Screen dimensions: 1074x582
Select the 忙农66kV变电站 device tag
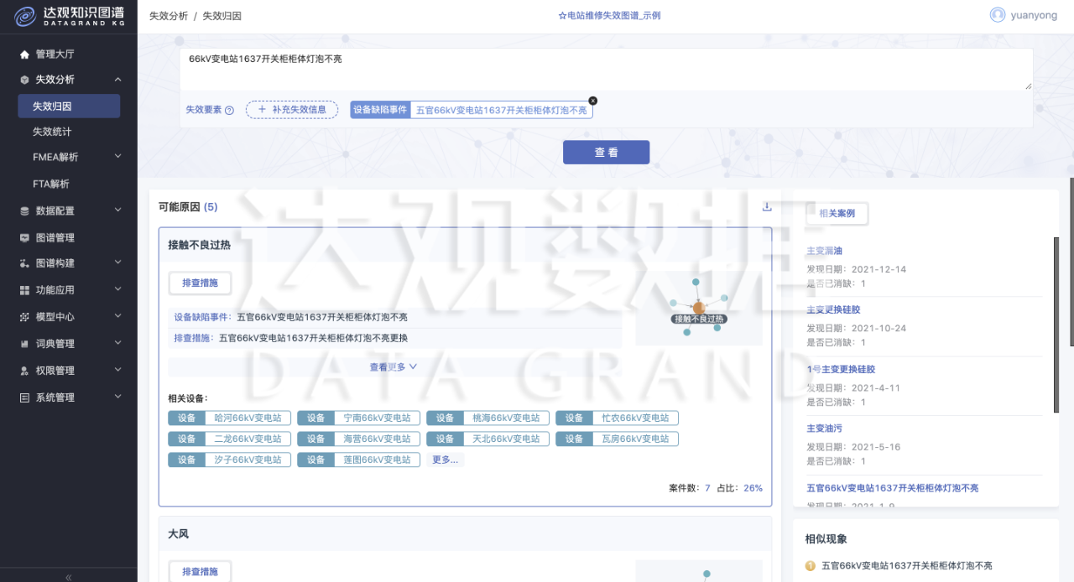[x=618, y=418]
